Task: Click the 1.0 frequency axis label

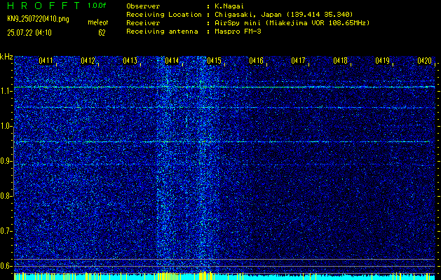Action: tap(6, 126)
